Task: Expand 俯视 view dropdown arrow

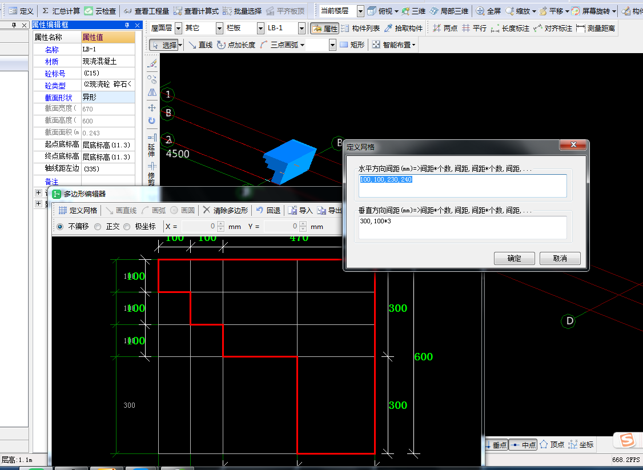Action: (x=396, y=11)
